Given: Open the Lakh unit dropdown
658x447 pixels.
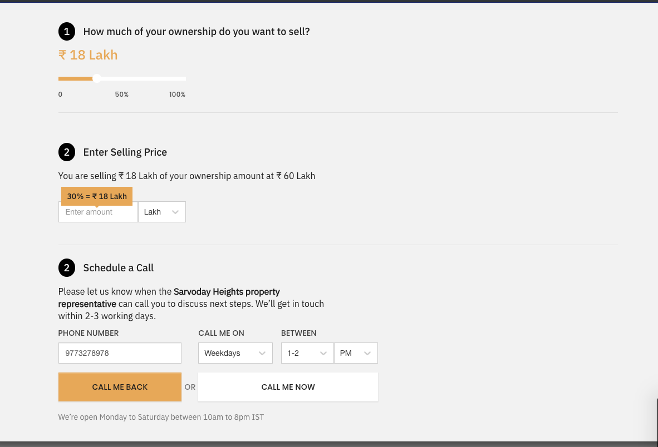Looking at the screenshot, I should [x=161, y=212].
